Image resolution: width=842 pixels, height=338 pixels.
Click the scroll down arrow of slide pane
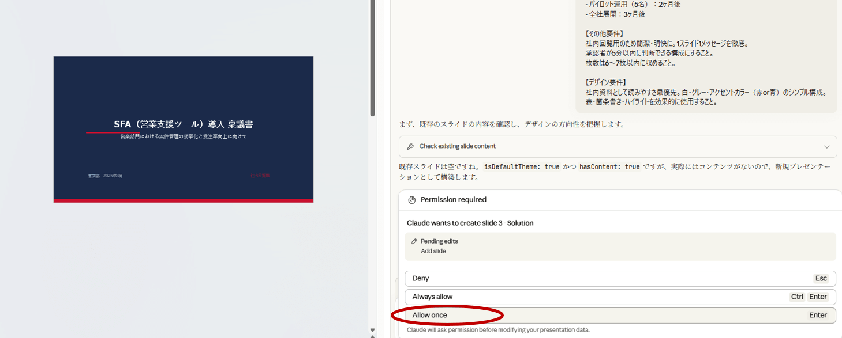(372, 330)
